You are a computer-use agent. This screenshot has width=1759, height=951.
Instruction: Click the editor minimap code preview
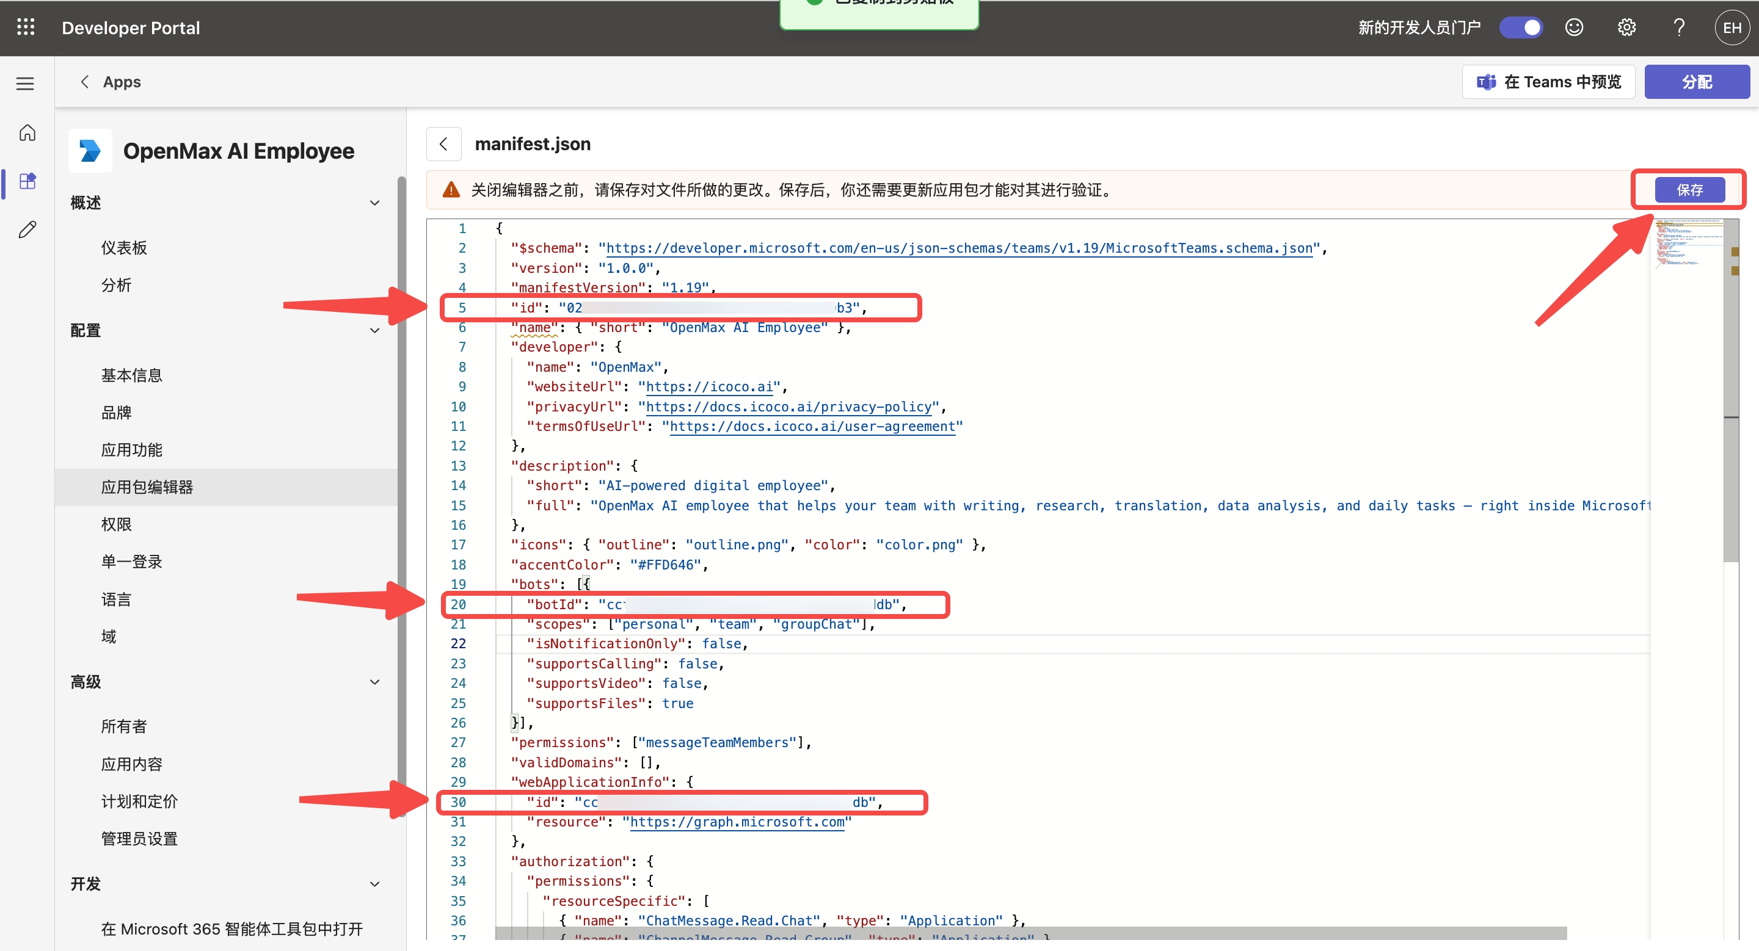[1686, 244]
